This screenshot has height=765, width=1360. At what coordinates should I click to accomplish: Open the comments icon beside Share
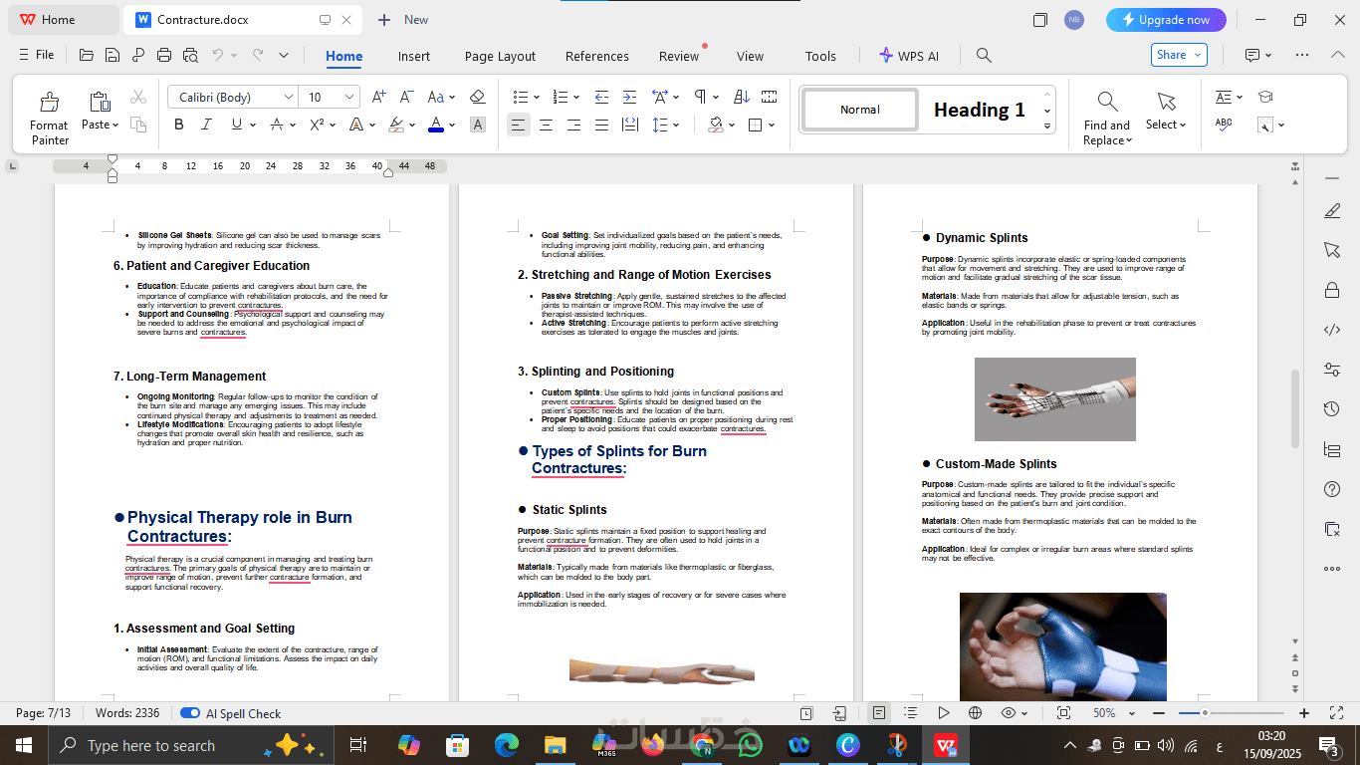click(x=1252, y=56)
